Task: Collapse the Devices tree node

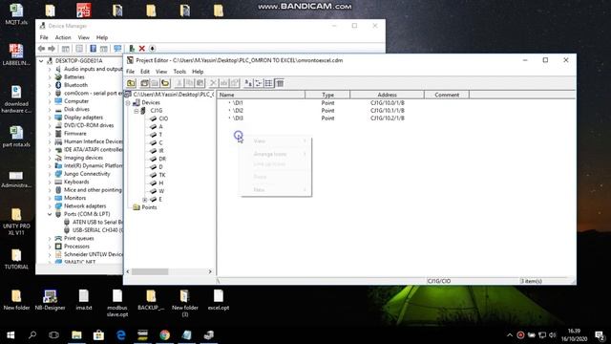Action: [x=128, y=102]
